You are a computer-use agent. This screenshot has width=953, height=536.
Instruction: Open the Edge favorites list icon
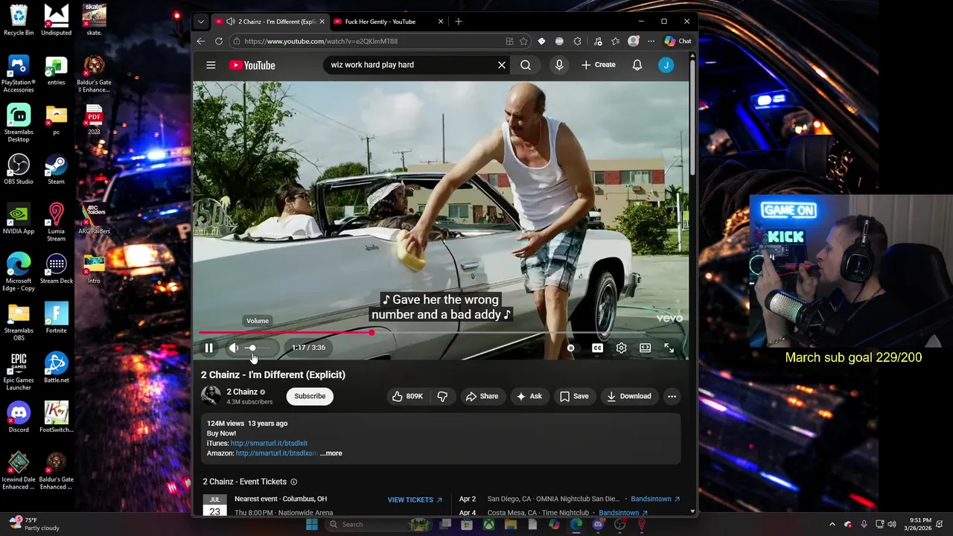coord(615,42)
